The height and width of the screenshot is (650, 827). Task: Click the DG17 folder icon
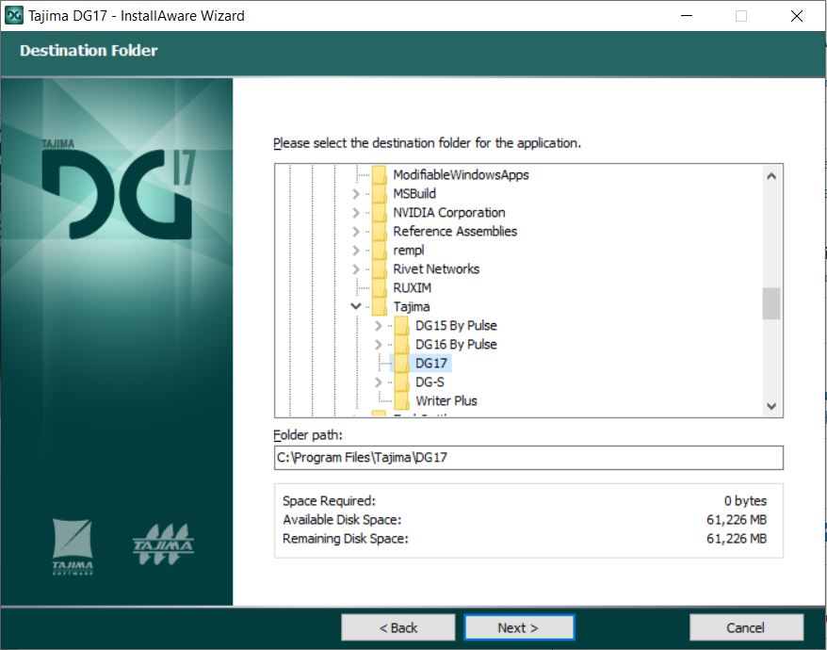pos(401,363)
